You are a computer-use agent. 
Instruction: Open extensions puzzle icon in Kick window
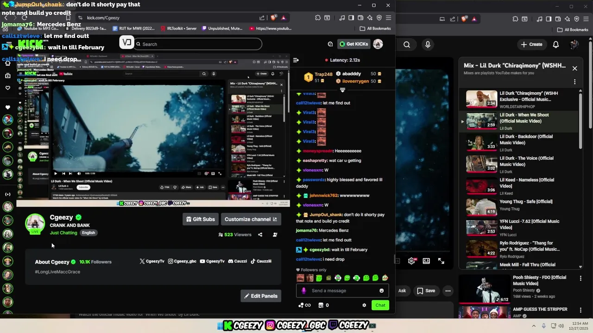(x=318, y=18)
